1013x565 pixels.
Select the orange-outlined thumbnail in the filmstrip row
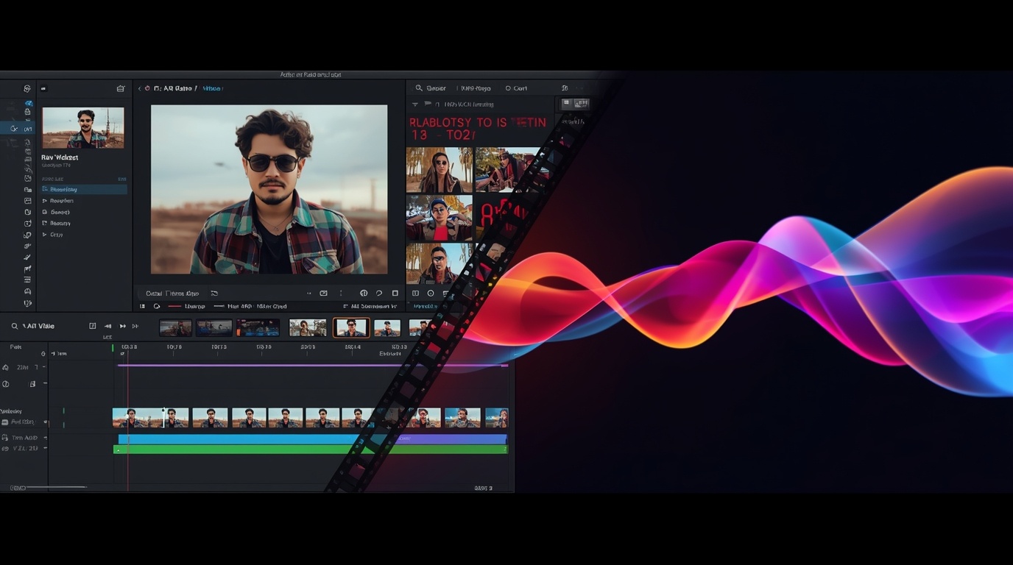click(x=350, y=327)
